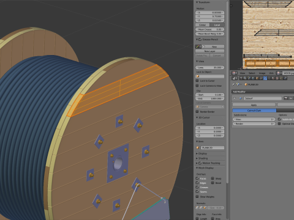This screenshot has height=220, width=294.
Task: Click the UV editor type selector icon
Action: pos(235,73)
